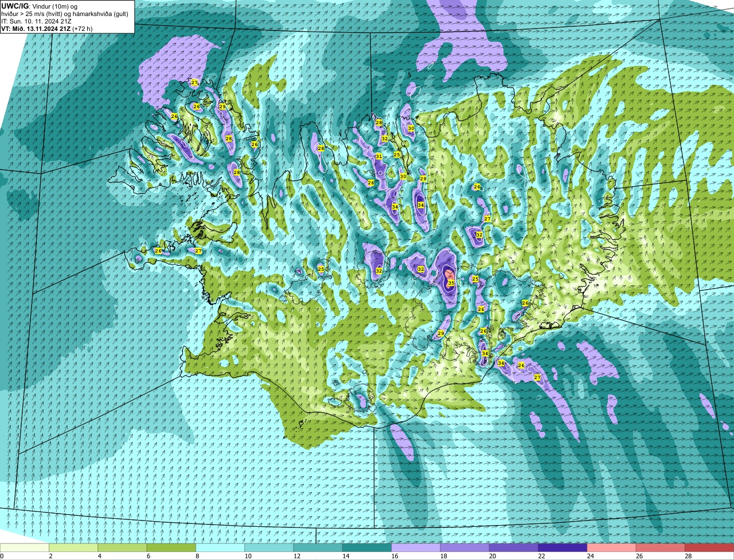Viewport: 734px width, 560px height.
Task: Click the legend scale label "22"
Action: tap(541, 556)
